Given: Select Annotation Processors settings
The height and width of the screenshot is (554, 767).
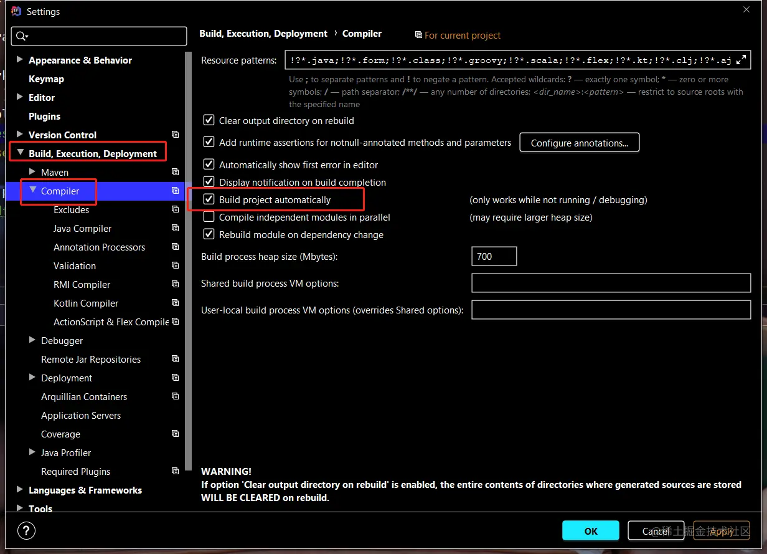Looking at the screenshot, I should 99,247.
